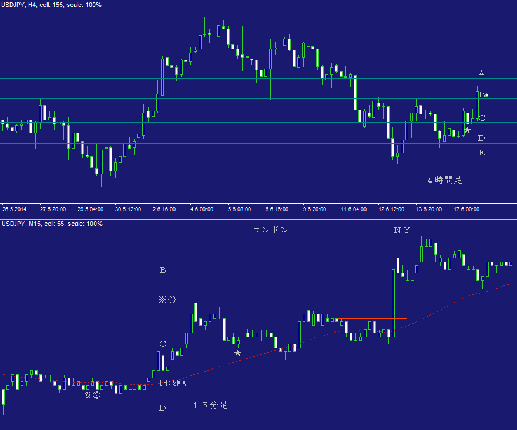This screenshot has height=430, width=517.
Task: Click the USDJPY M15 chart title text
Action: (52, 224)
